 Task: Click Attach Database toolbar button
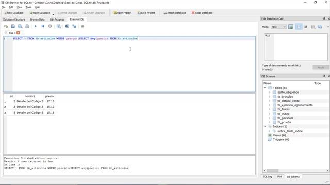pyautogui.click(x=175, y=13)
